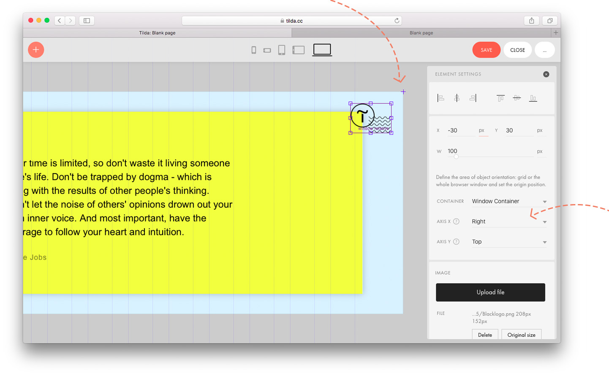Align element to bottom edge icon
This screenshot has width=609, height=376.
pos(533,98)
